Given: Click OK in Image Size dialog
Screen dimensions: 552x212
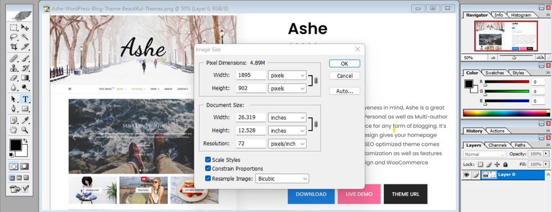Looking at the screenshot, I should [x=344, y=63].
